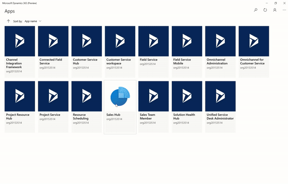This screenshot has width=288, height=184.
Task: Click org20153514 under Field Service
Action: click(x=148, y=64)
